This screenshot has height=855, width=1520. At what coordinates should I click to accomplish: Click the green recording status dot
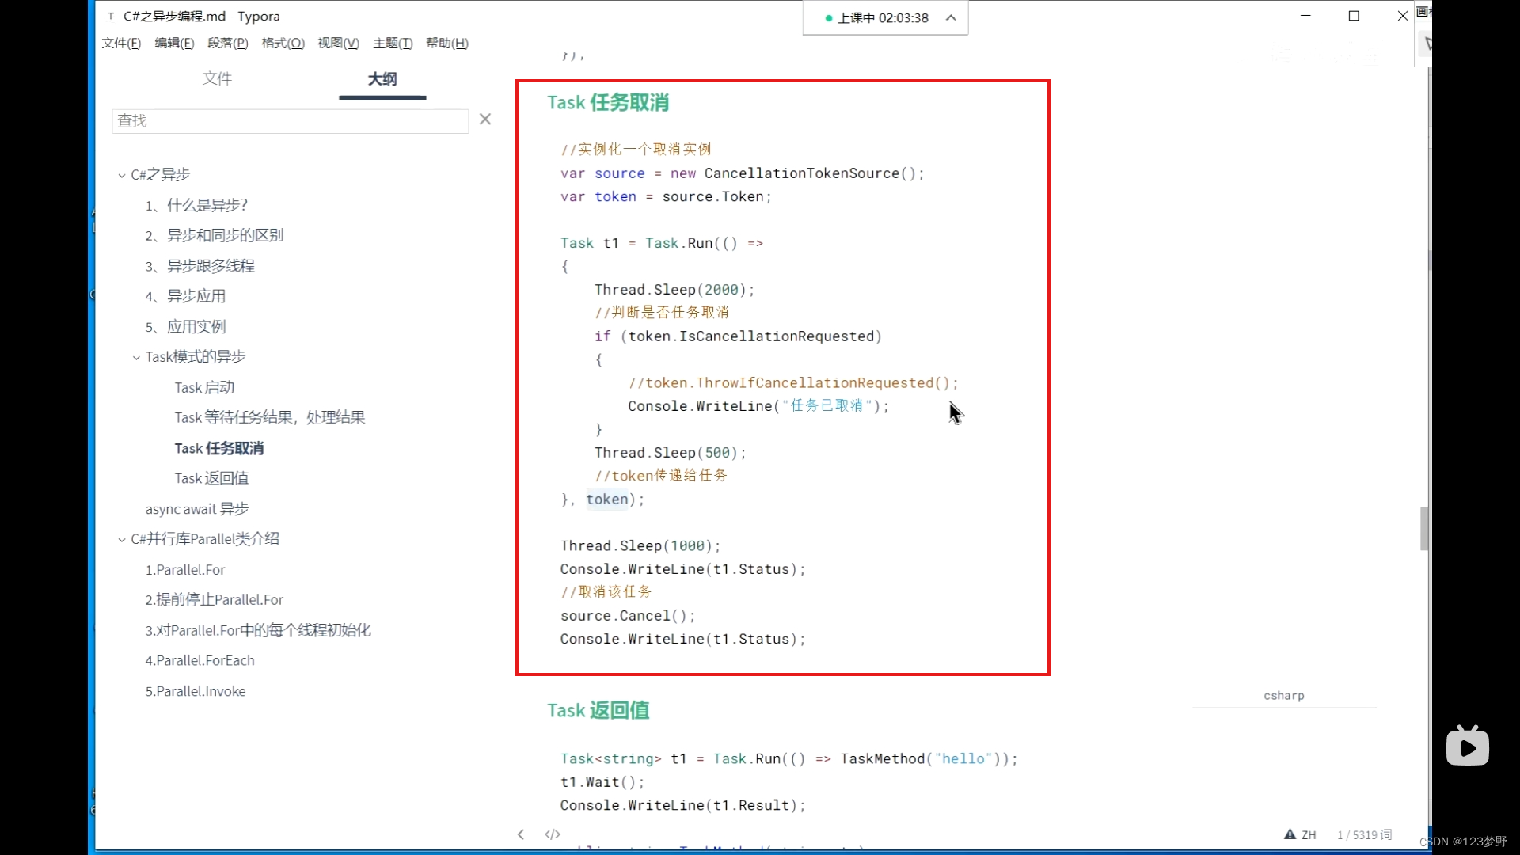pos(828,18)
